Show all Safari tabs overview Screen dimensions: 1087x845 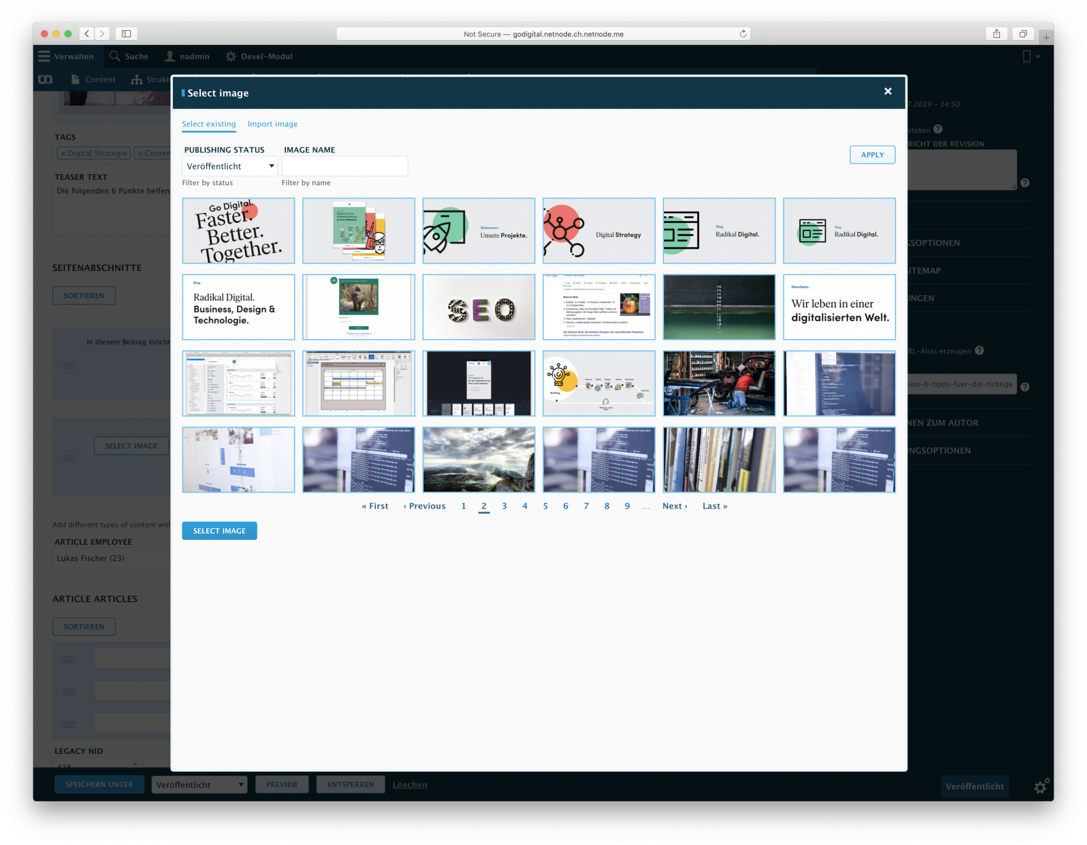(1023, 34)
